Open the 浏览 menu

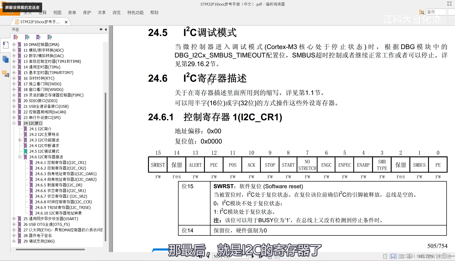pyautogui.click(x=116, y=13)
